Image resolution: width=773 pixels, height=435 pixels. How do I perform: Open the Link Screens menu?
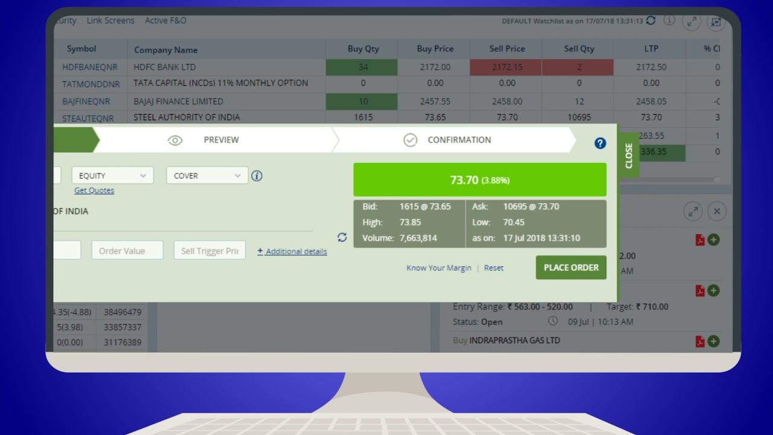pyautogui.click(x=111, y=21)
